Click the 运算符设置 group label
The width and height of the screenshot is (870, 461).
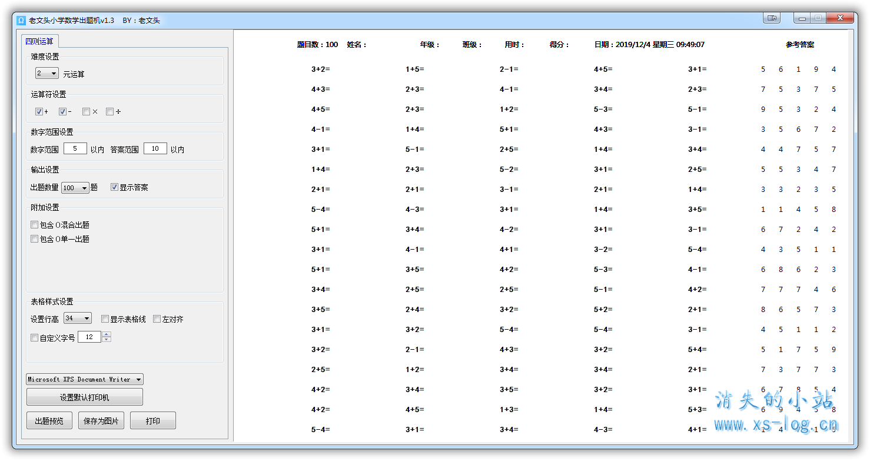point(48,94)
